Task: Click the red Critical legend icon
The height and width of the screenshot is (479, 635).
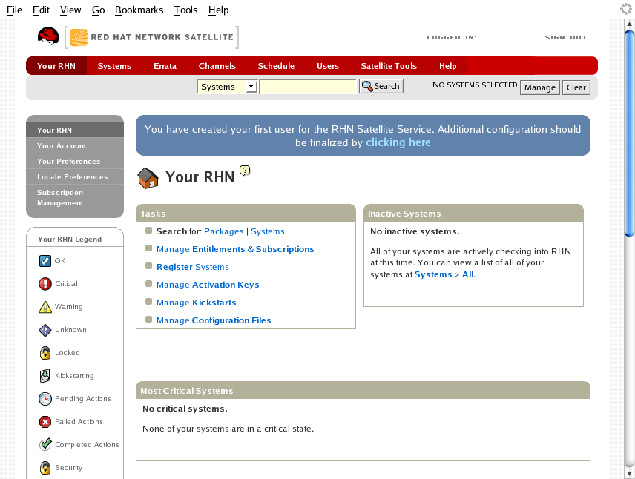Action: 45,284
